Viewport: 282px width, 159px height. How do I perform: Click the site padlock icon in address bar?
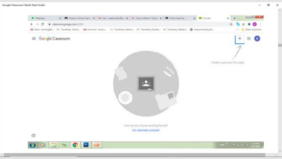50,24
